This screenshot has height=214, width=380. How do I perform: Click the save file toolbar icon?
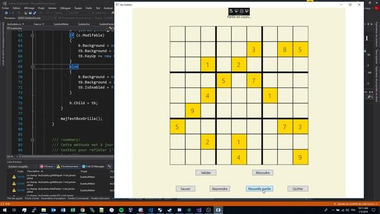click(30, 13)
